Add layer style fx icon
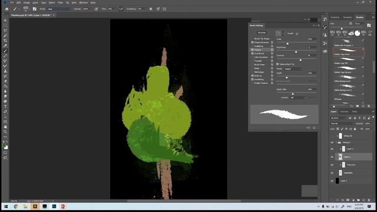This screenshot has width=377, height=212. [343, 200]
